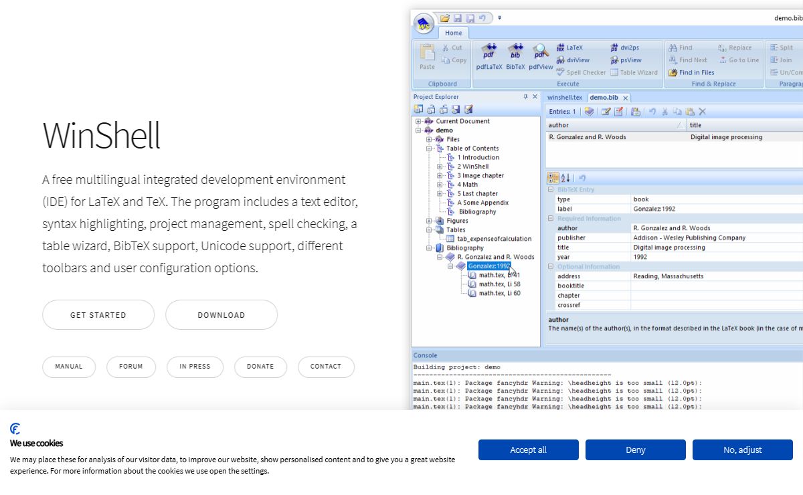Close the Project Explorer panel
The height and width of the screenshot is (495, 803).
[x=535, y=97]
